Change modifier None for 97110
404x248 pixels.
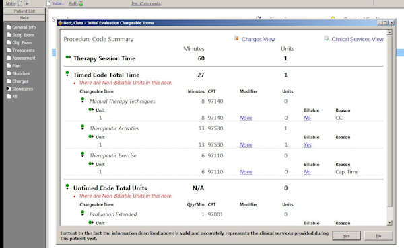246,172
